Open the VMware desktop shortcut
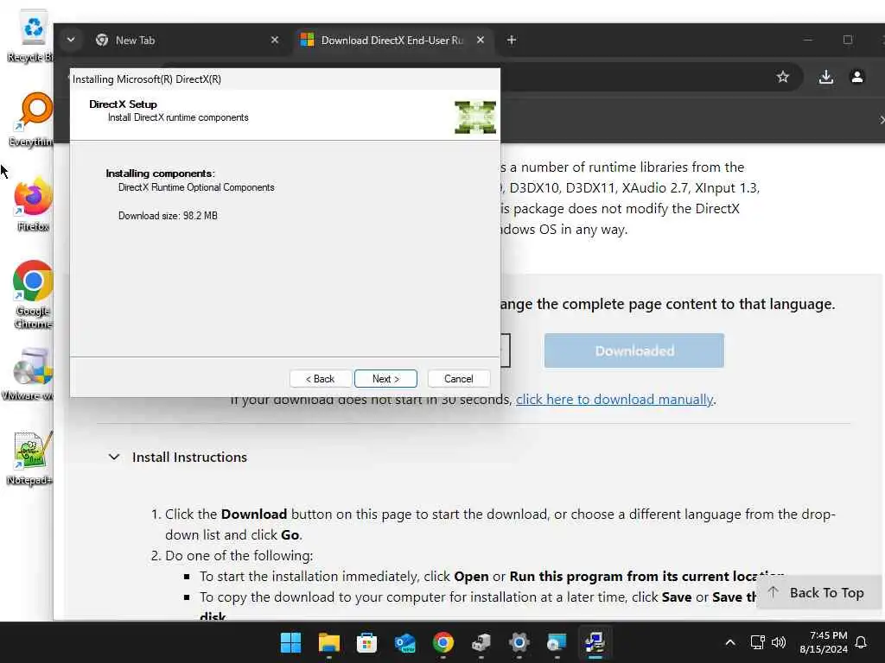This screenshot has width=885, height=663. [x=29, y=373]
